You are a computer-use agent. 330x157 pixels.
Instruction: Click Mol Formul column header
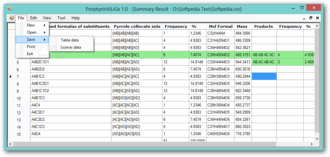[220, 26]
